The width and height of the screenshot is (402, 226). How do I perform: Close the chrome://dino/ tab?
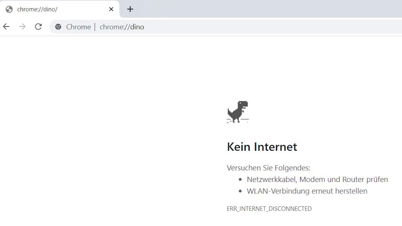(x=111, y=9)
